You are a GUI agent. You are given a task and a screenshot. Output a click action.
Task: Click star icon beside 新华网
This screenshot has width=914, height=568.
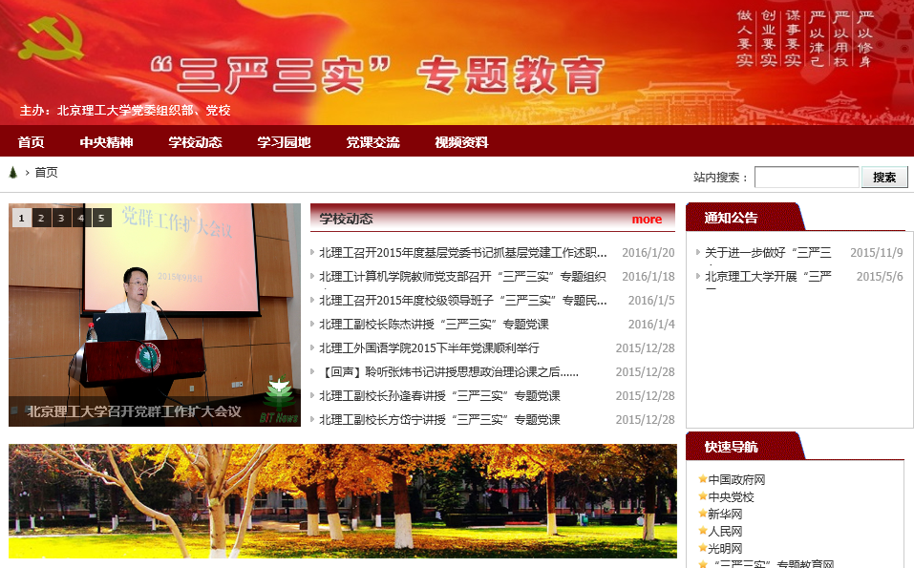pos(702,515)
